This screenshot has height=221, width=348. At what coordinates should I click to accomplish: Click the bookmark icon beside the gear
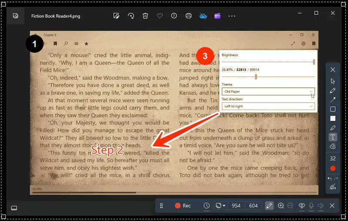(314, 44)
